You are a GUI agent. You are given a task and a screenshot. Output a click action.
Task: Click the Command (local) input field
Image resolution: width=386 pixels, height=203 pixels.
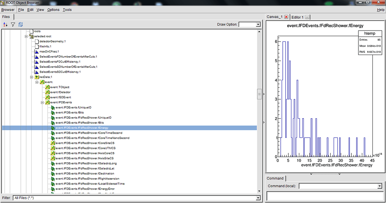pos(338,186)
